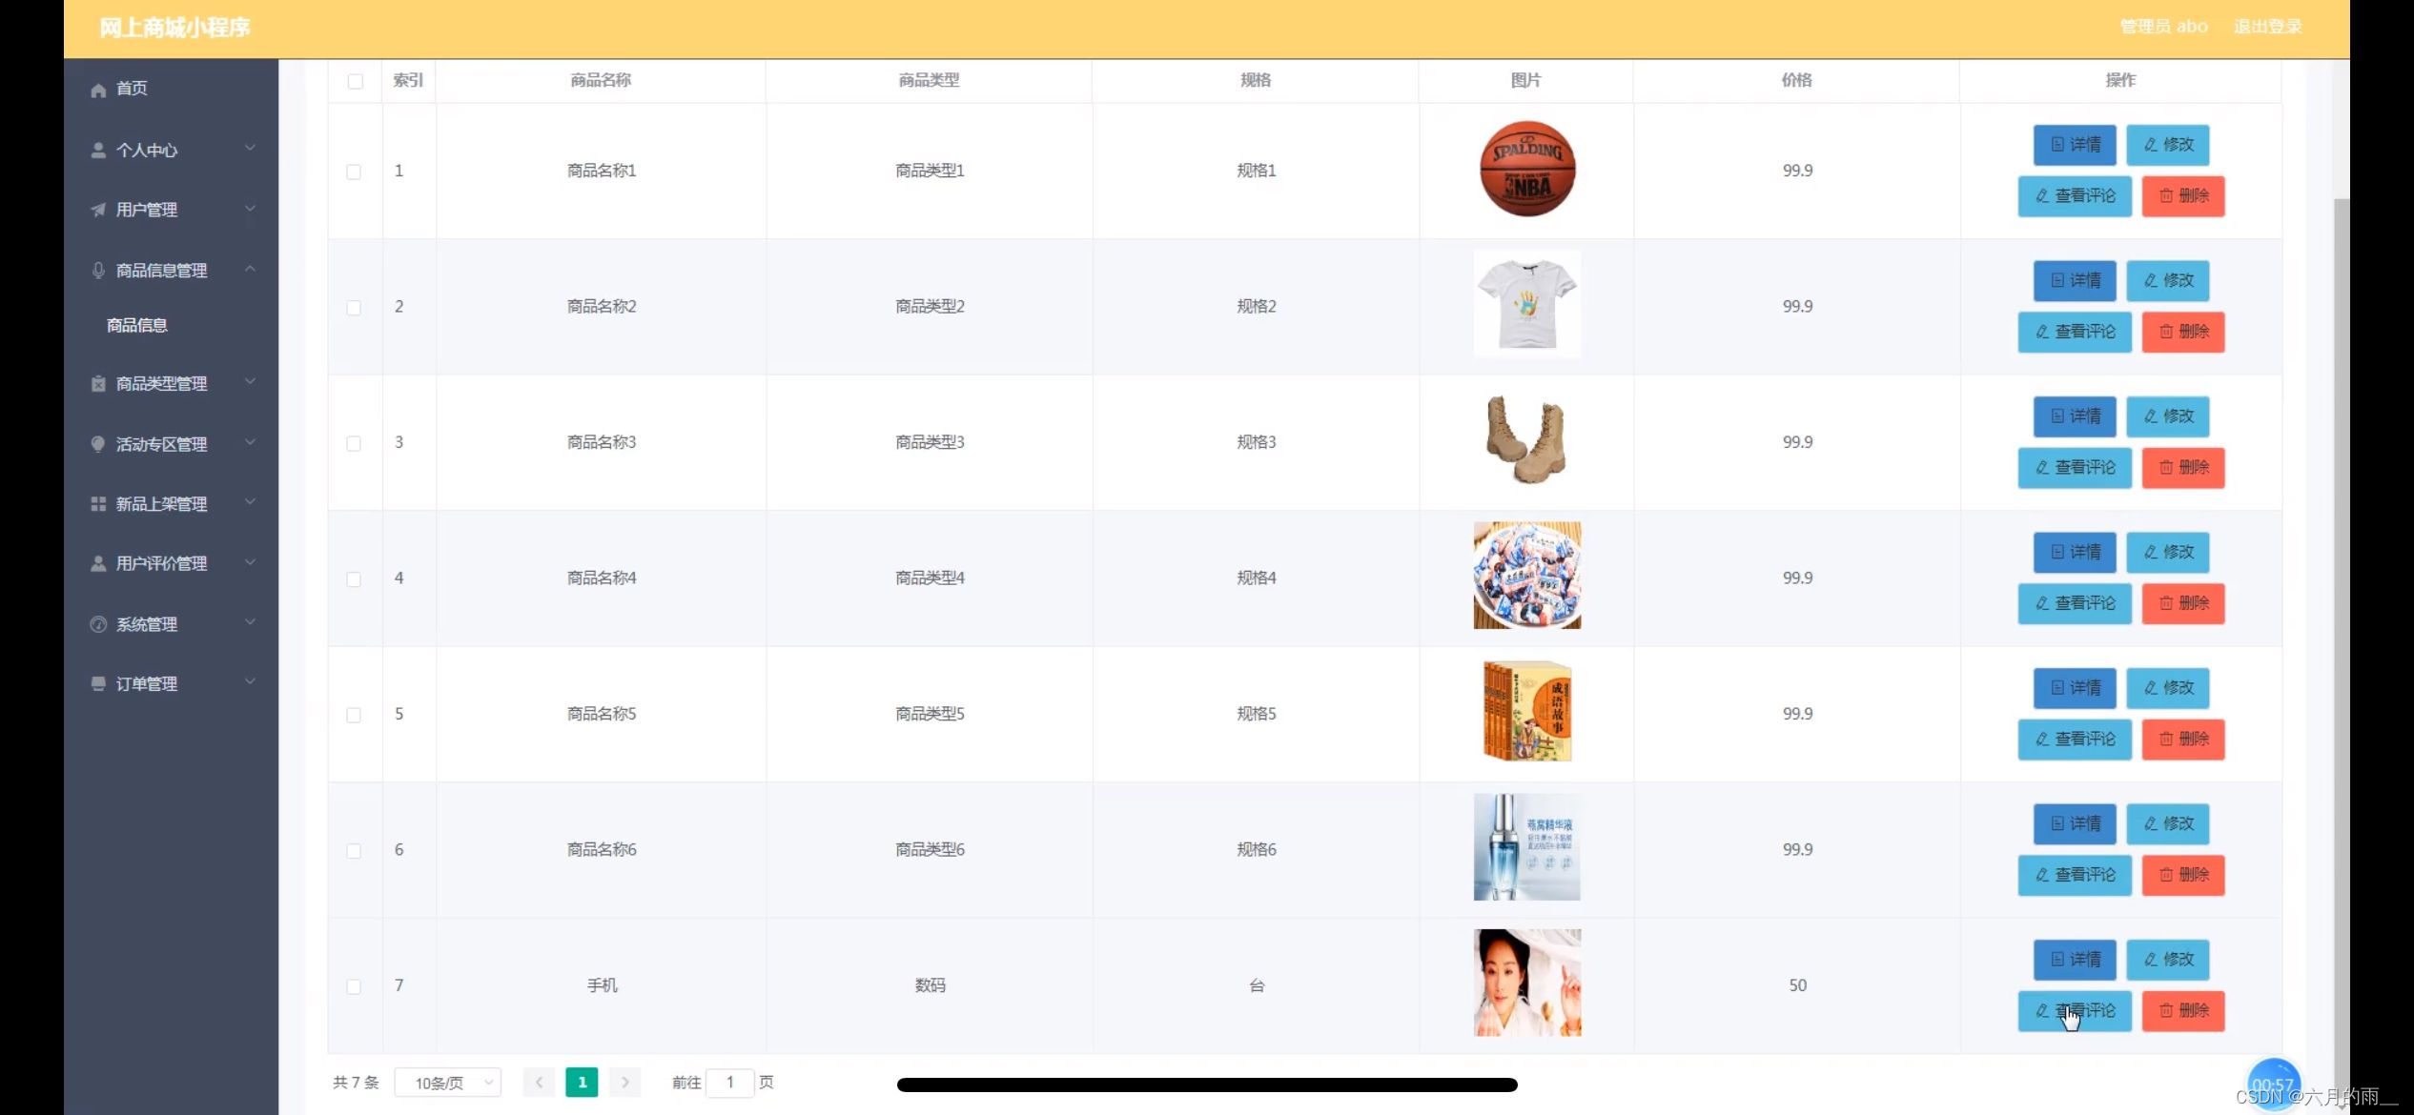Viewport: 2414px width, 1115px height.
Task: Check the checkbox for row 商品名称3
Action: click(354, 443)
